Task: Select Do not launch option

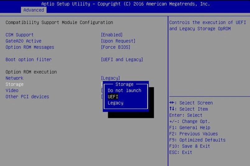Action: (124, 90)
